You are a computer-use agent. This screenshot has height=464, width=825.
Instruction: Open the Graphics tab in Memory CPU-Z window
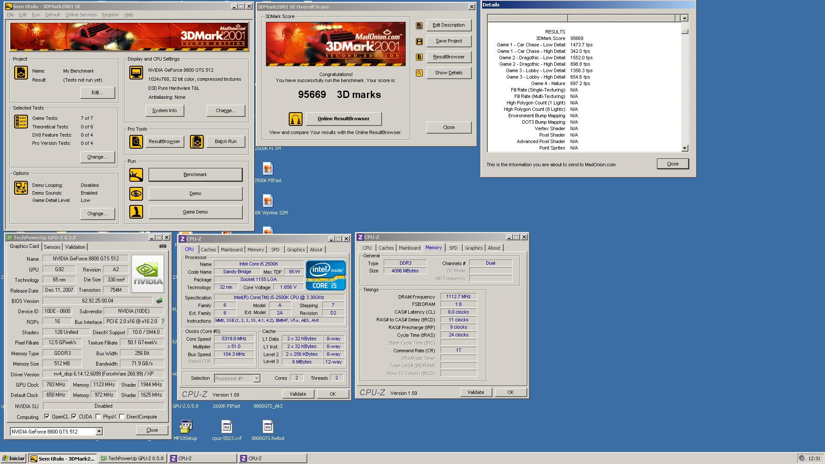tap(474, 248)
